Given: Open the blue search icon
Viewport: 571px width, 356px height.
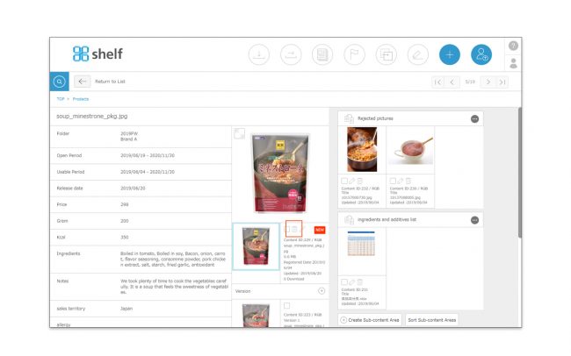Looking at the screenshot, I should point(59,82).
